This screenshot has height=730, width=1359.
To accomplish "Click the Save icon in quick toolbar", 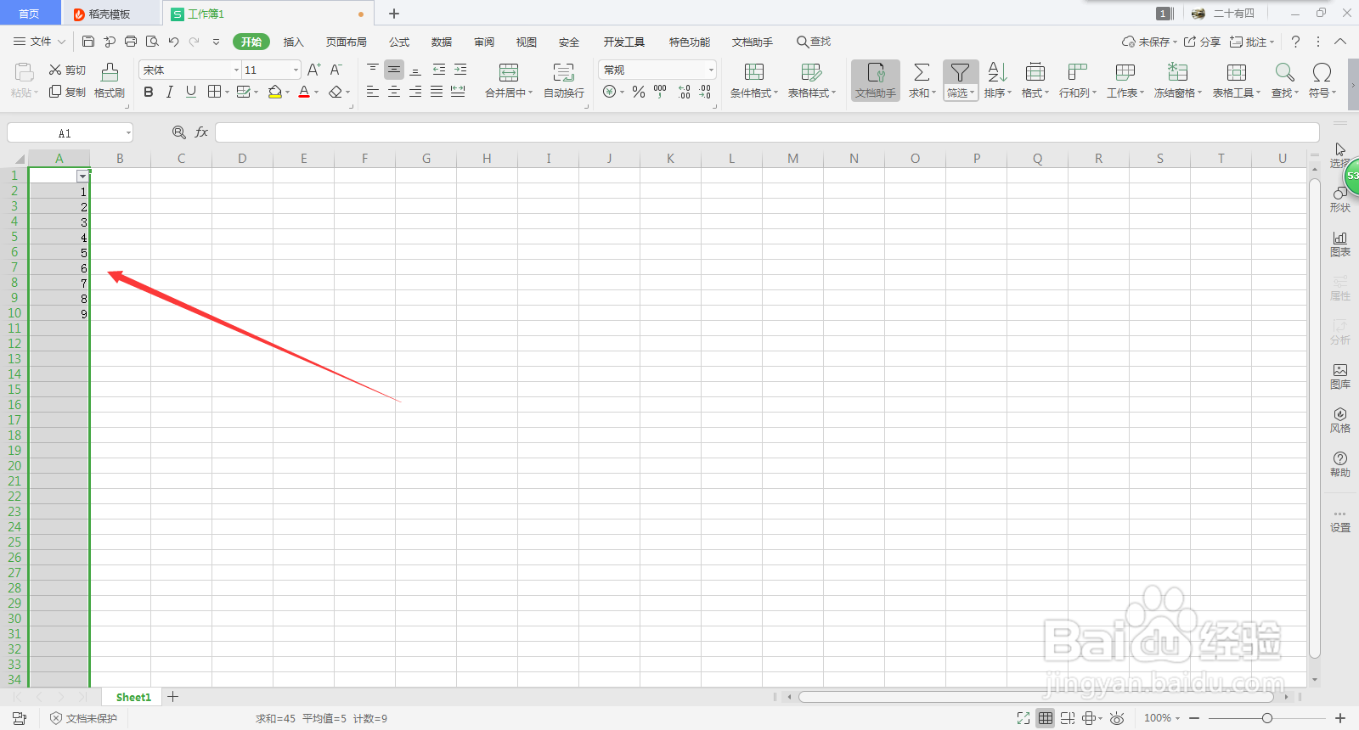I will [88, 41].
